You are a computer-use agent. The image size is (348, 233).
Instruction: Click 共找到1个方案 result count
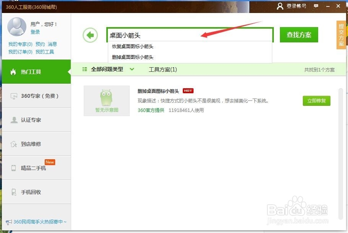click(x=319, y=70)
